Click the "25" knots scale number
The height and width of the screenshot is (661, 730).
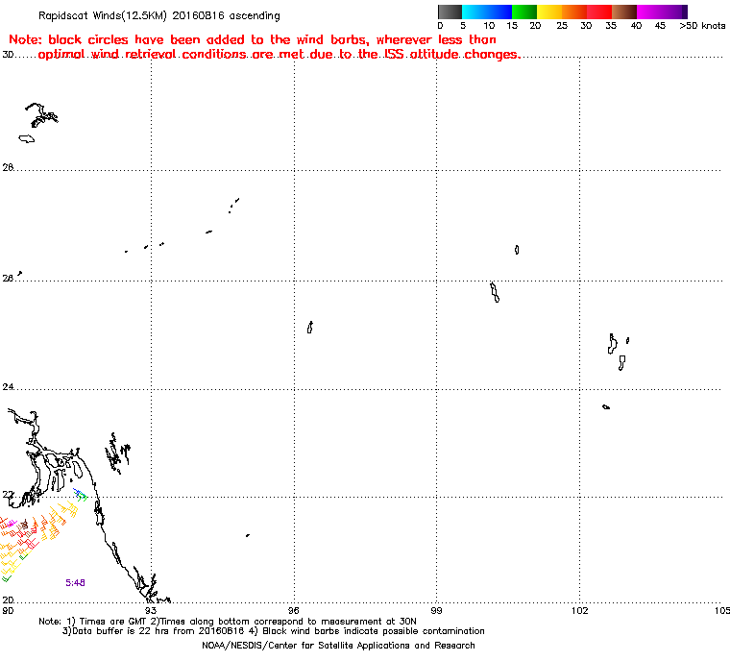tap(562, 26)
